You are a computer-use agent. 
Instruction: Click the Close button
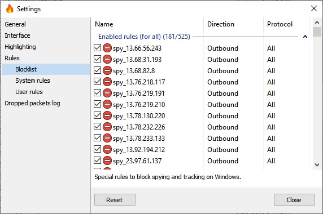(x=294, y=199)
